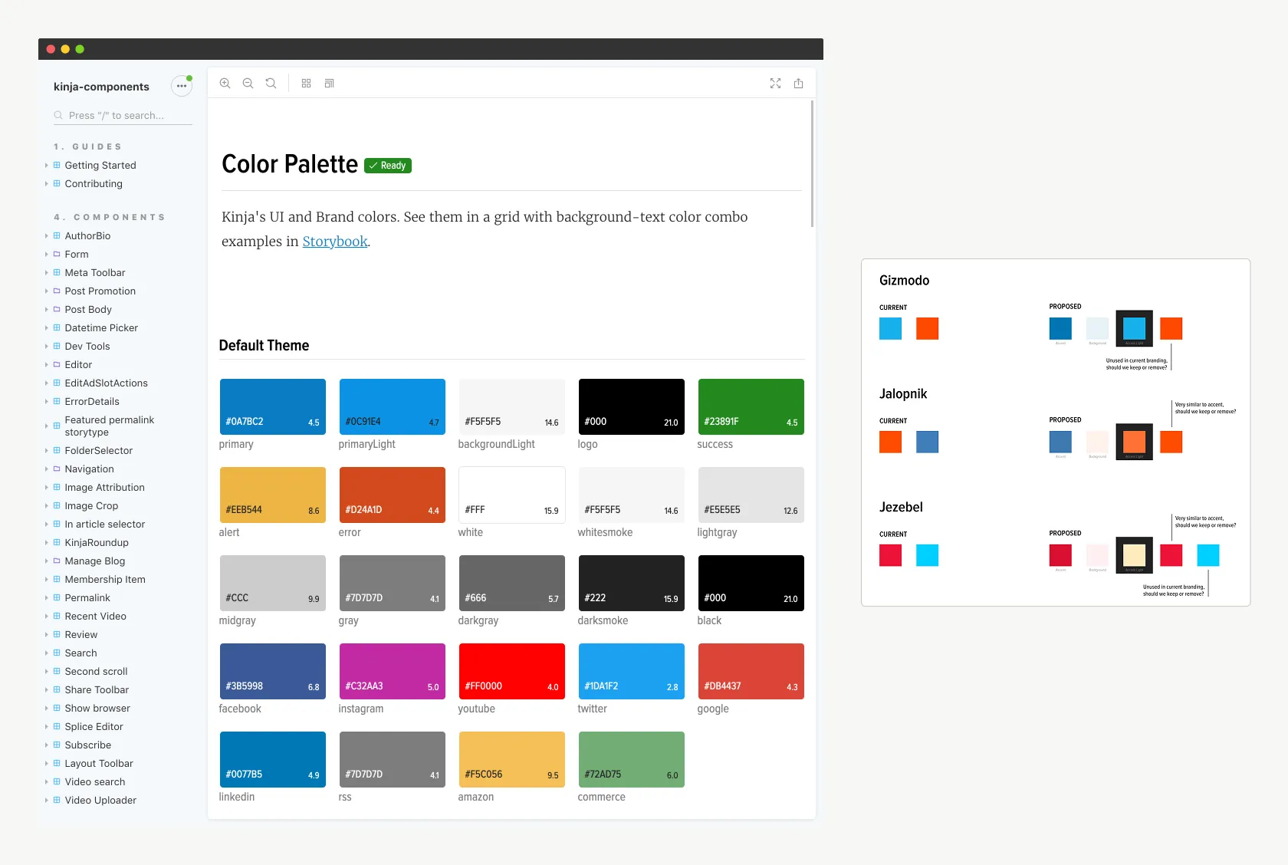Click the addons panel layout icon
This screenshot has height=865, width=1288.
coord(329,83)
